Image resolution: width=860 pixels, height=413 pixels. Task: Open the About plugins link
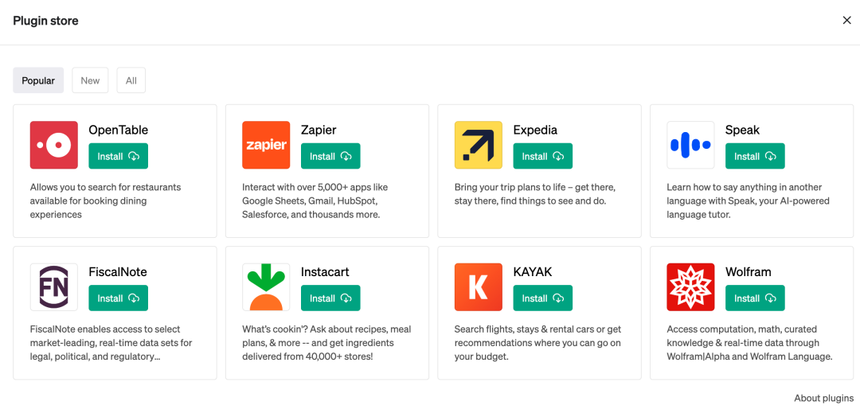(823, 398)
